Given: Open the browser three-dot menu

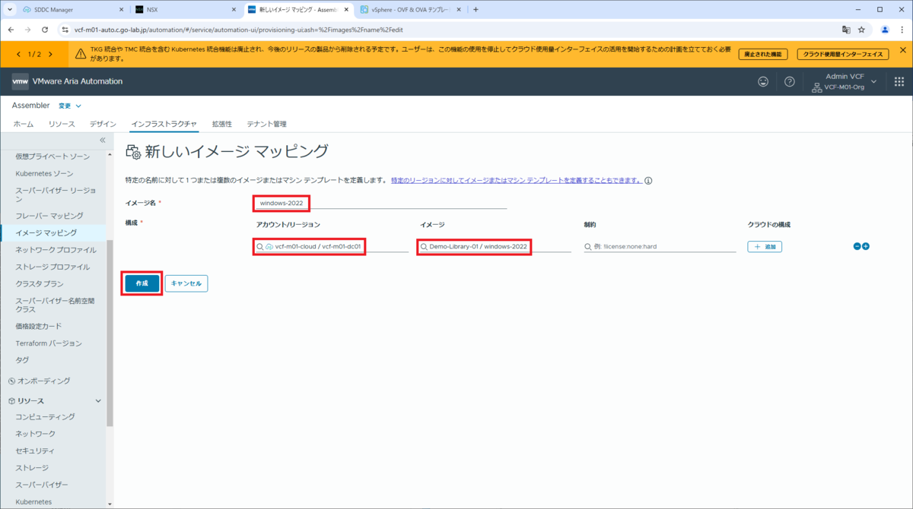Looking at the screenshot, I should coord(902,30).
